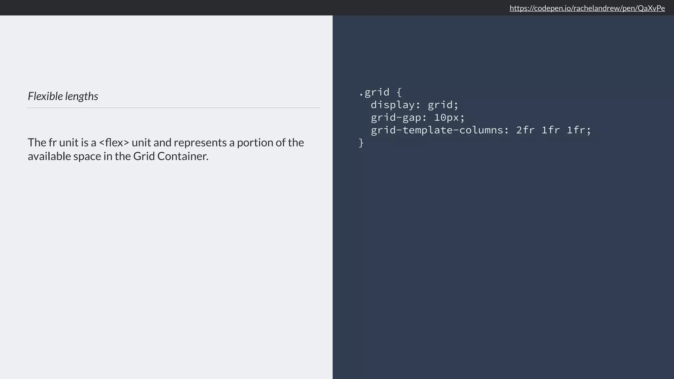674x379 pixels.
Task: Click the 'display' property in the code
Action: [x=393, y=105]
